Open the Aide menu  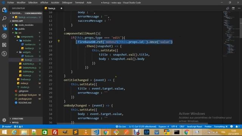tap(89, 3)
